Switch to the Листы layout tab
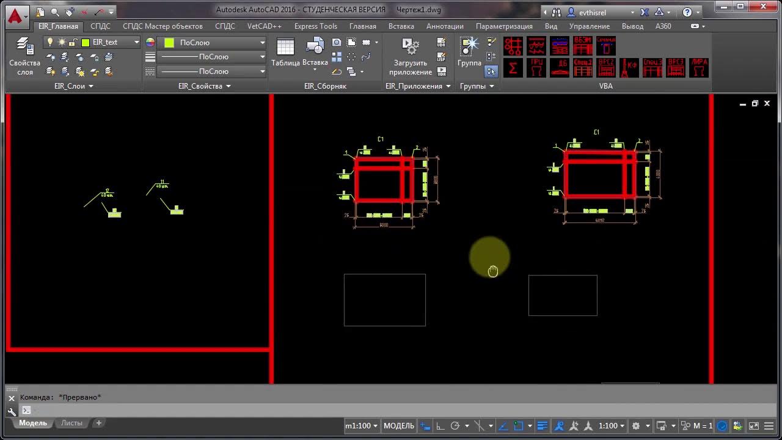 pyautogui.click(x=71, y=423)
